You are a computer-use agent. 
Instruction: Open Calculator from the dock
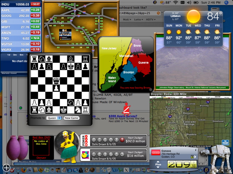coord(98,170)
